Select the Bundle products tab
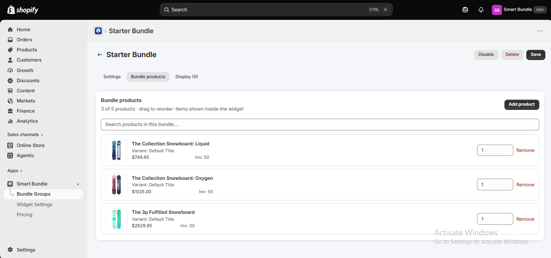The height and width of the screenshot is (258, 551). click(x=148, y=77)
